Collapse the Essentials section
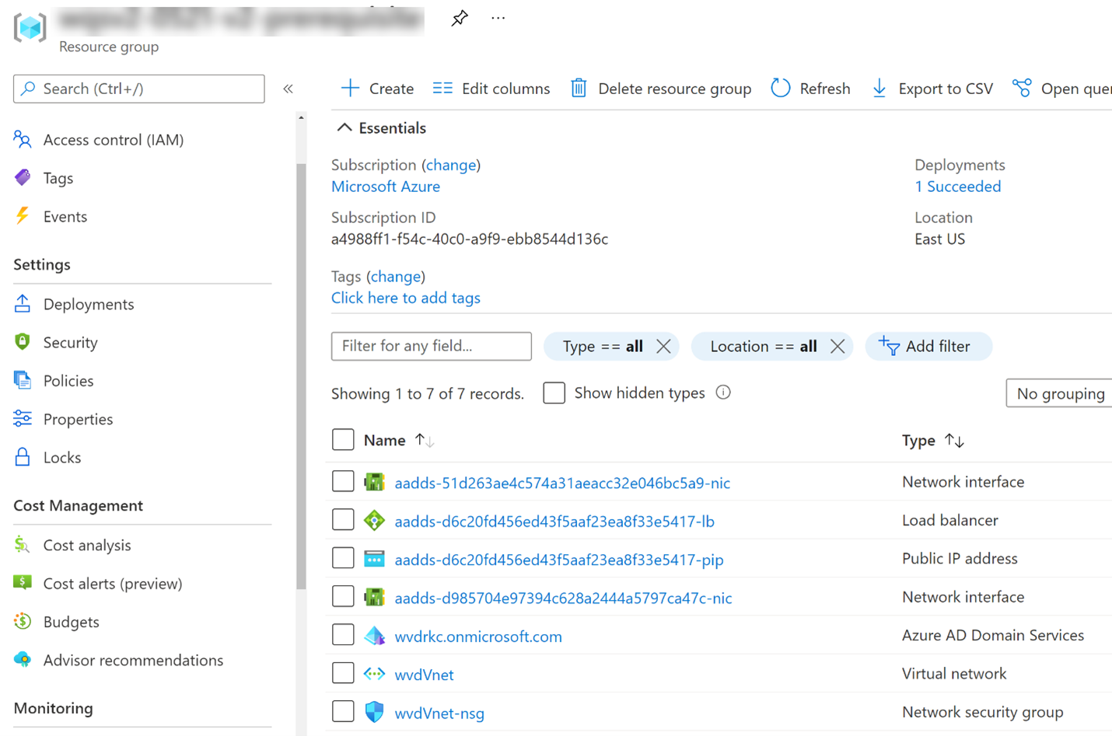This screenshot has height=736, width=1112. (x=344, y=127)
